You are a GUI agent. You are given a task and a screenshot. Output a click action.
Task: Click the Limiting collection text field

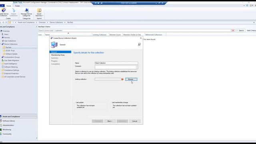point(108,79)
